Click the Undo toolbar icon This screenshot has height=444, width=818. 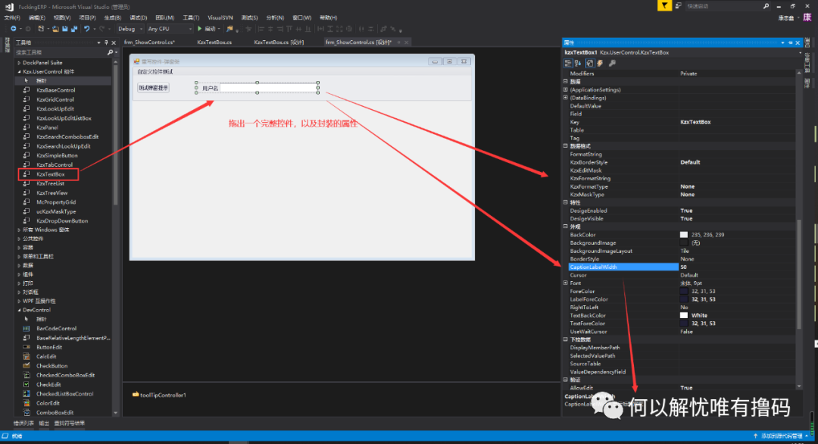87,29
